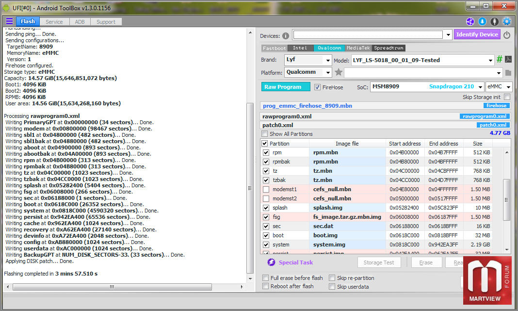The width and height of the screenshot is (518, 311).
Task: Switch to the Flash tab
Action: coord(28,21)
